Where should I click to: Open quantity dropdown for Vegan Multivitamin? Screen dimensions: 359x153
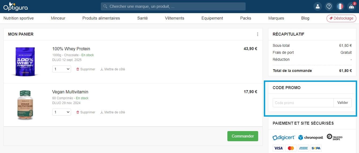62,112
